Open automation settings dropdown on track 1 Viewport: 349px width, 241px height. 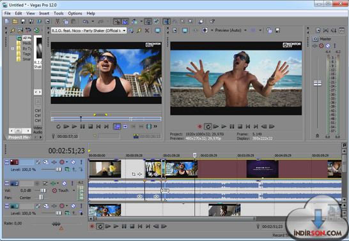point(66,162)
